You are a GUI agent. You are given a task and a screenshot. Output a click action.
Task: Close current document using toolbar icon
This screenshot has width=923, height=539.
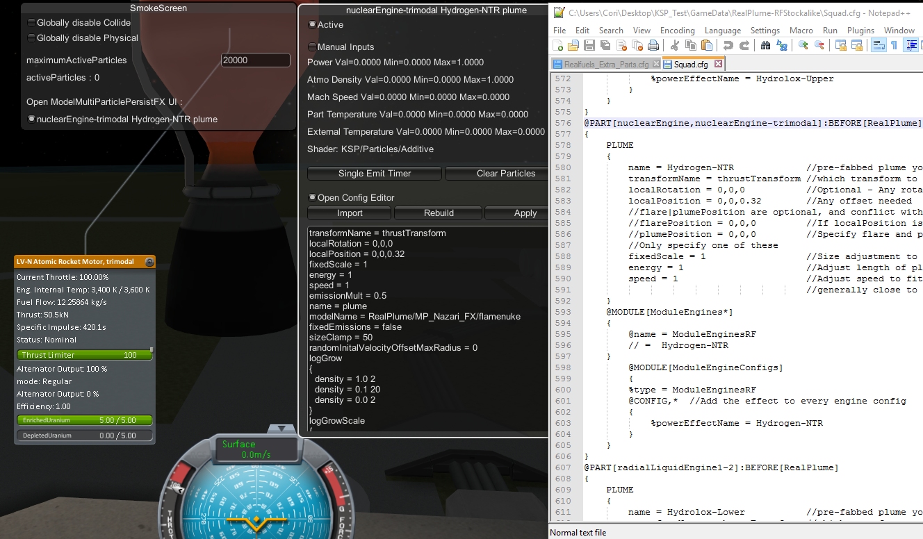[621, 45]
